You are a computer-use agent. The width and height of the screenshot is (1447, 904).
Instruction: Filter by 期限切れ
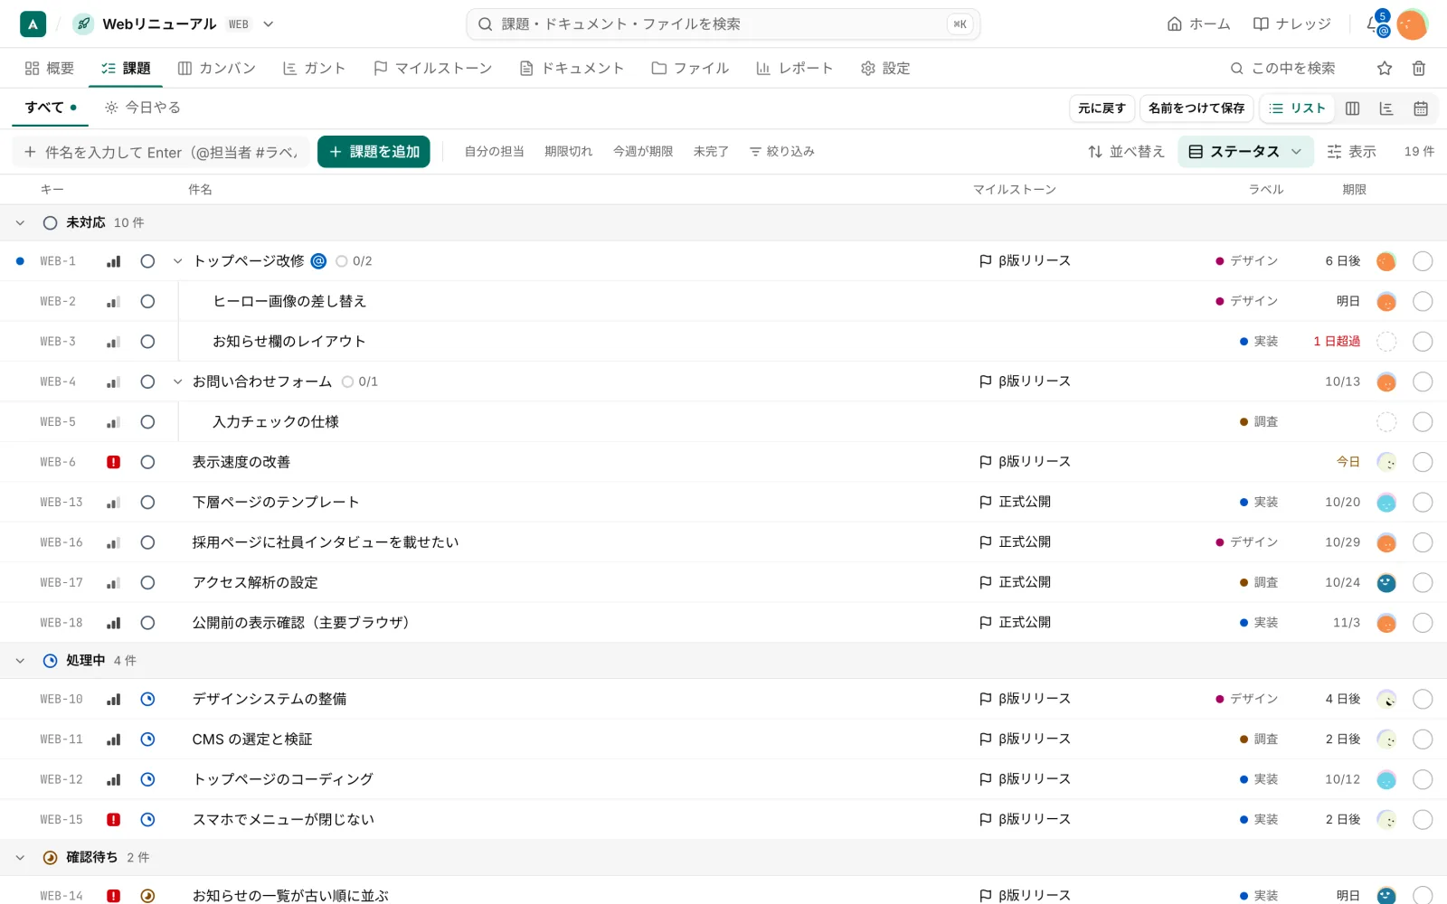(x=568, y=152)
